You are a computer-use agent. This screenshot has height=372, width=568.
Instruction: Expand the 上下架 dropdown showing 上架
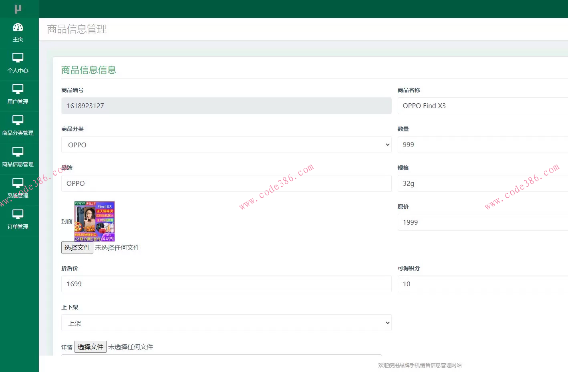pos(226,323)
